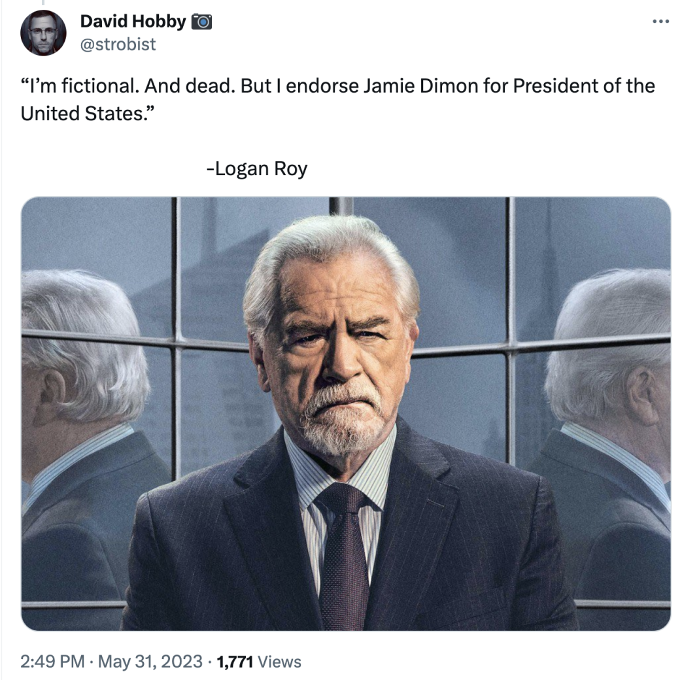Click the dark necktie in the photo

(341, 556)
